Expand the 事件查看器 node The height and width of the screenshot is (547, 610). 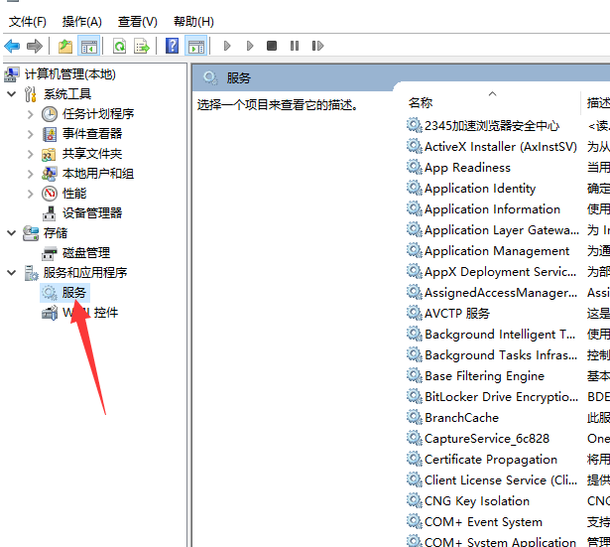click(x=31, y=134)
